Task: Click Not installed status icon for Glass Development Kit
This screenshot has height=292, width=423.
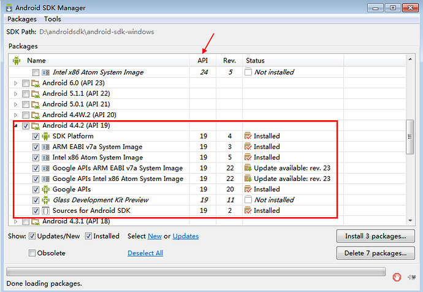Action: 248,200
